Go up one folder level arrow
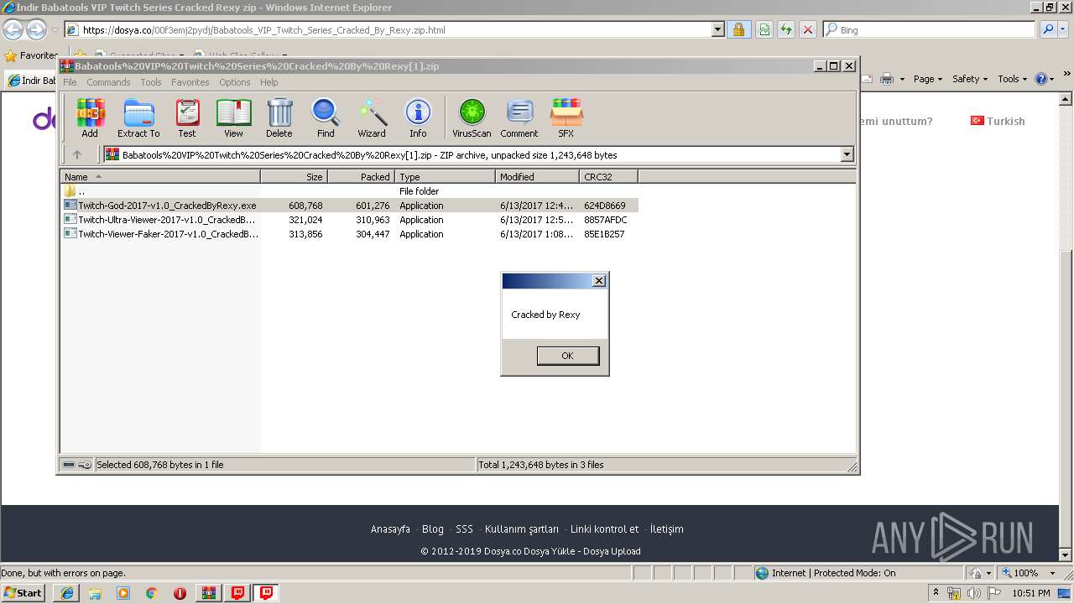Image resolution: width=1074 pixels, height=604 pixels. point(77,154)
